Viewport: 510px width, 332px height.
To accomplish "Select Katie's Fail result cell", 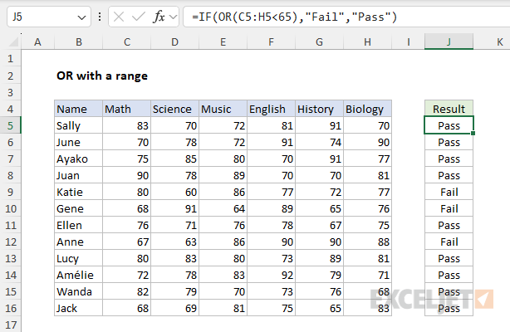I will click(449, 192).
